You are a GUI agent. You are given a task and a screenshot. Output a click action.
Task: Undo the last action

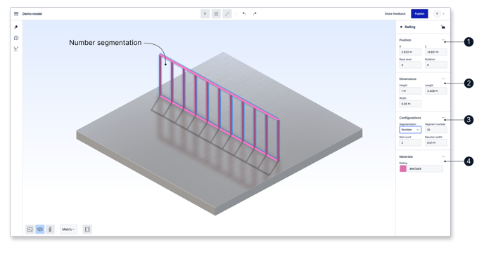pyautogui.click(x=244, y=14)
